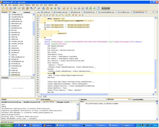159x128 pixels.
Task: Click the Copy toolbar icon
Action: tap(23, 8)
